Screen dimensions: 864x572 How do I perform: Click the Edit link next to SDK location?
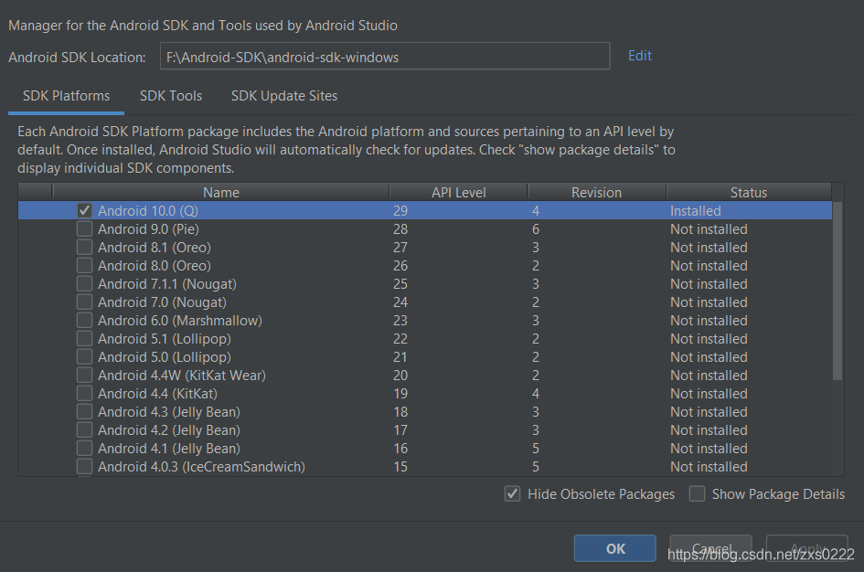pos(639,56)
